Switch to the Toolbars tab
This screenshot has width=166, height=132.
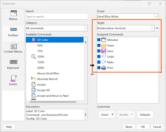pyautogui.click(x=13, y=33)
